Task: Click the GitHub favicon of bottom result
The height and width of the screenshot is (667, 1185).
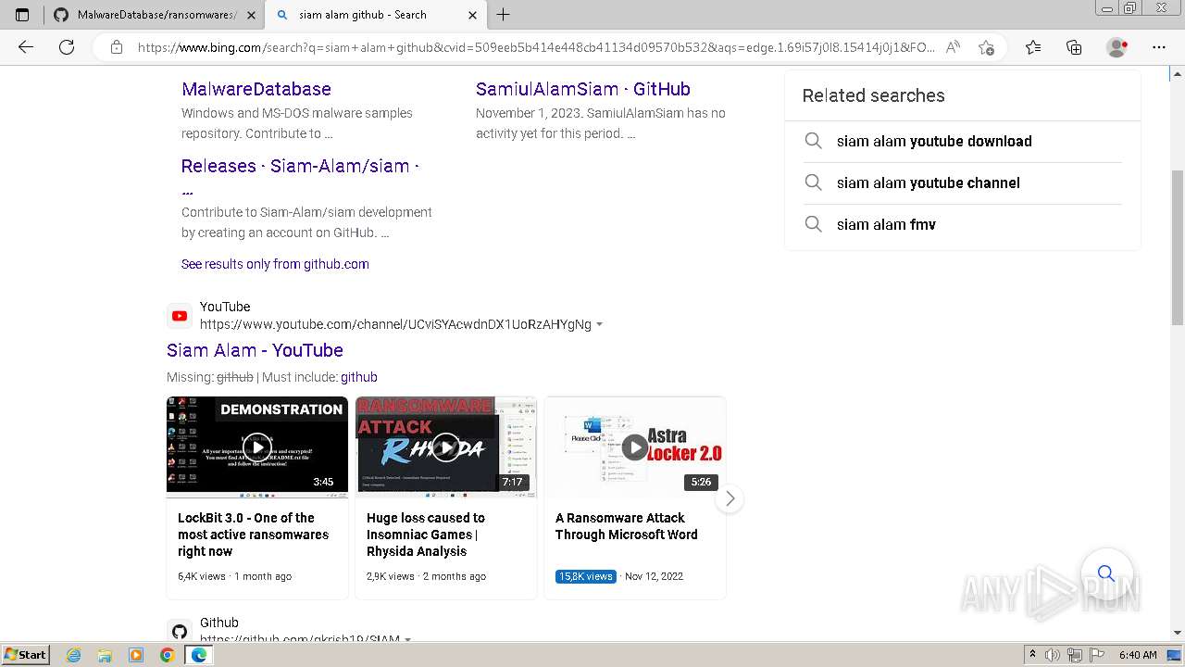Action: (x=180, y=632)
